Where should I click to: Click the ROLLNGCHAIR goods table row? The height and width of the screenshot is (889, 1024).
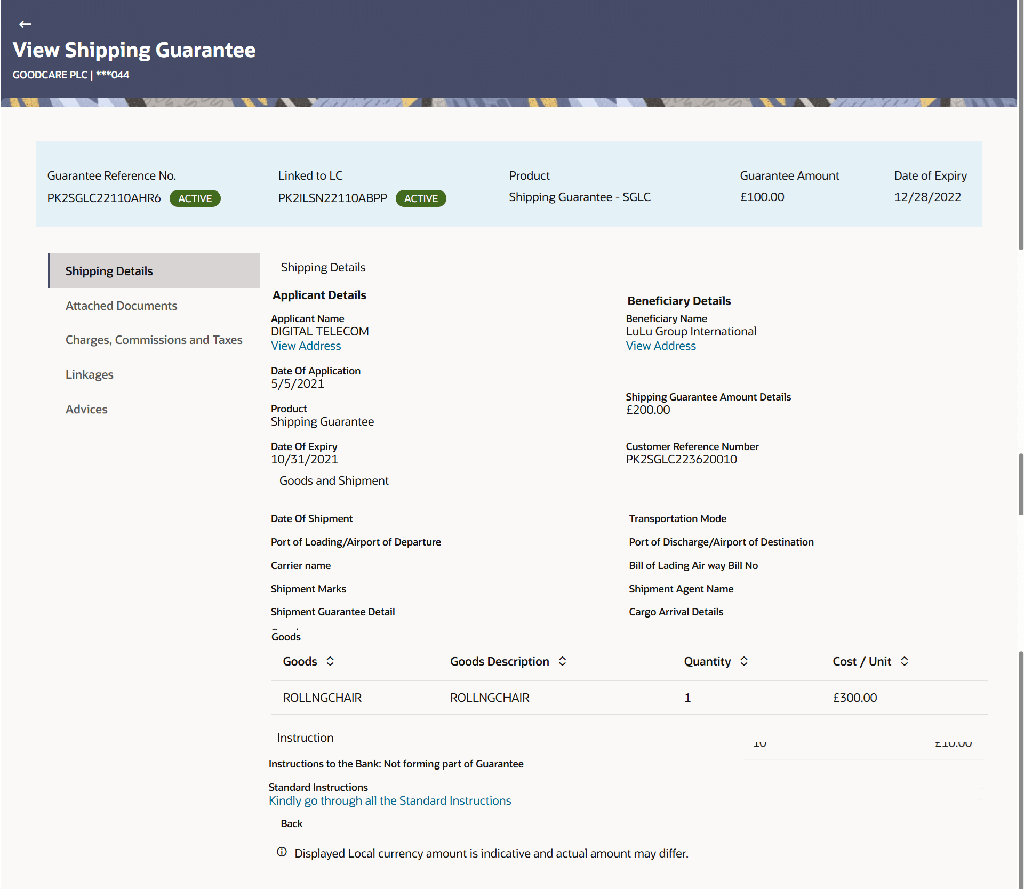(x=629, y=698)
